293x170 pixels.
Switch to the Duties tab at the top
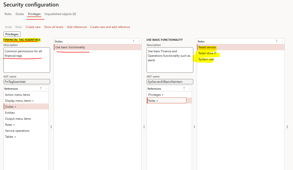[20, 14]
